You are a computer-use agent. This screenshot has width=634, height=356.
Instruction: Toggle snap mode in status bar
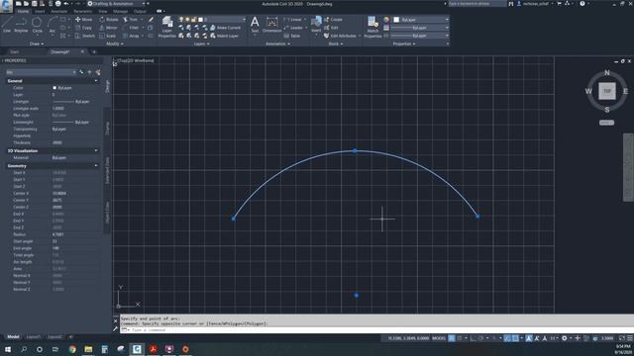[460, 338]
